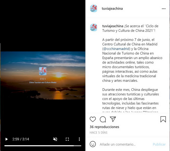This screenshot has height=151, width=170.
Task: Open tuviajeachina username in header
Action: [112, 9]
